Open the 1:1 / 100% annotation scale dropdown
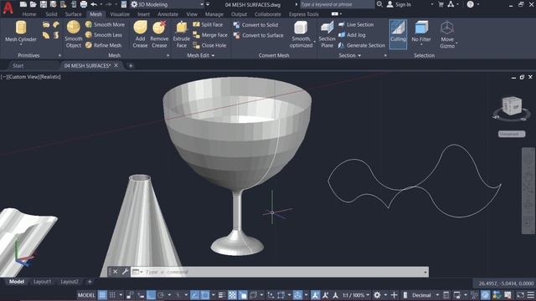Screen dimensions: 536x301 368,295
